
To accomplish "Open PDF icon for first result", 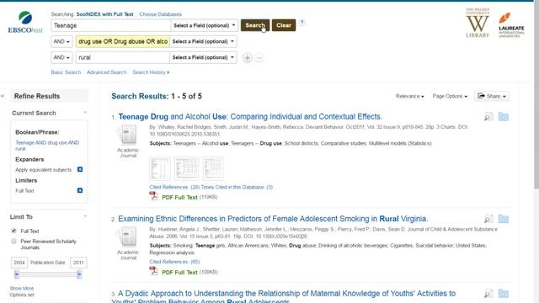I will 153,196.
